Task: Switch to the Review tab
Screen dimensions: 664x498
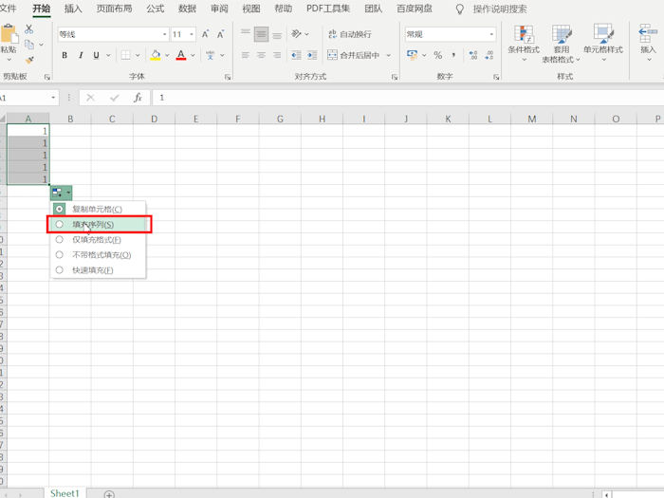Action: point(219,9)
